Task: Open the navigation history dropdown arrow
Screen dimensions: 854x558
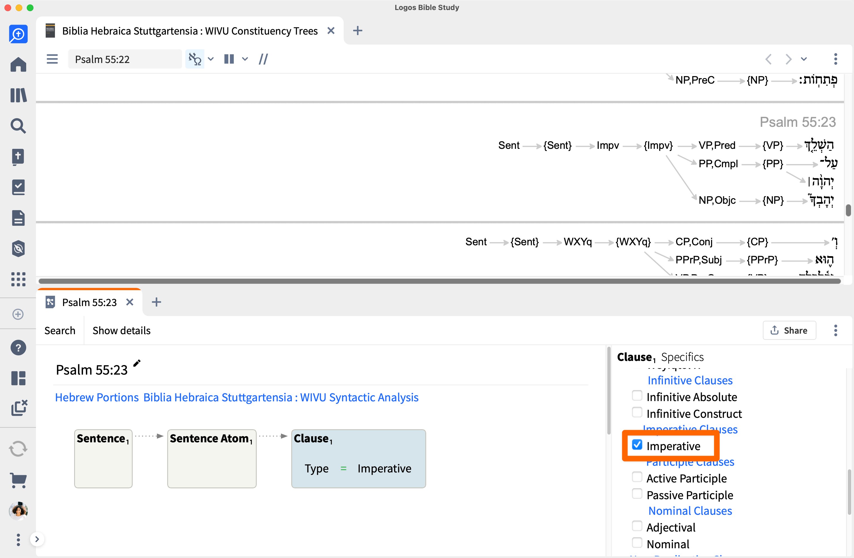Action: tap(804, 59)
